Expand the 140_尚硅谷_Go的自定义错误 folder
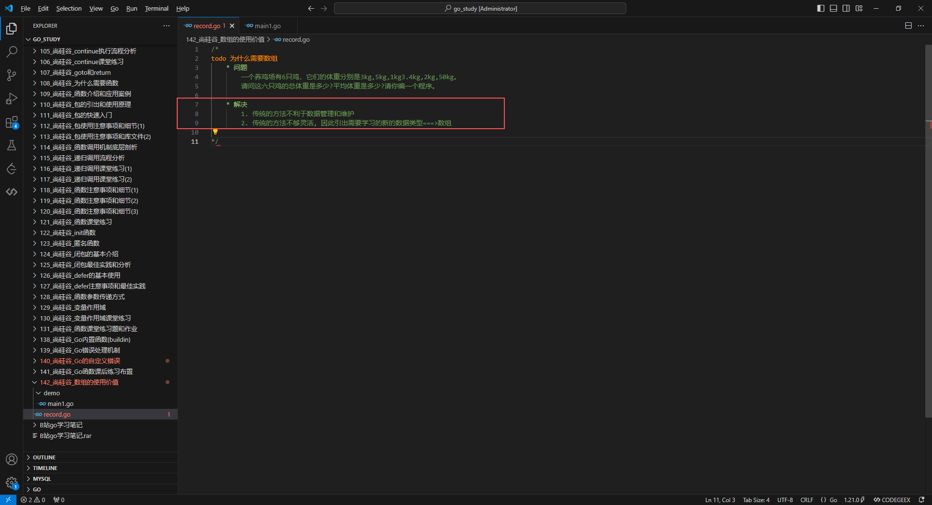Viewport: 932px width, 505px height. pos(100,361)
